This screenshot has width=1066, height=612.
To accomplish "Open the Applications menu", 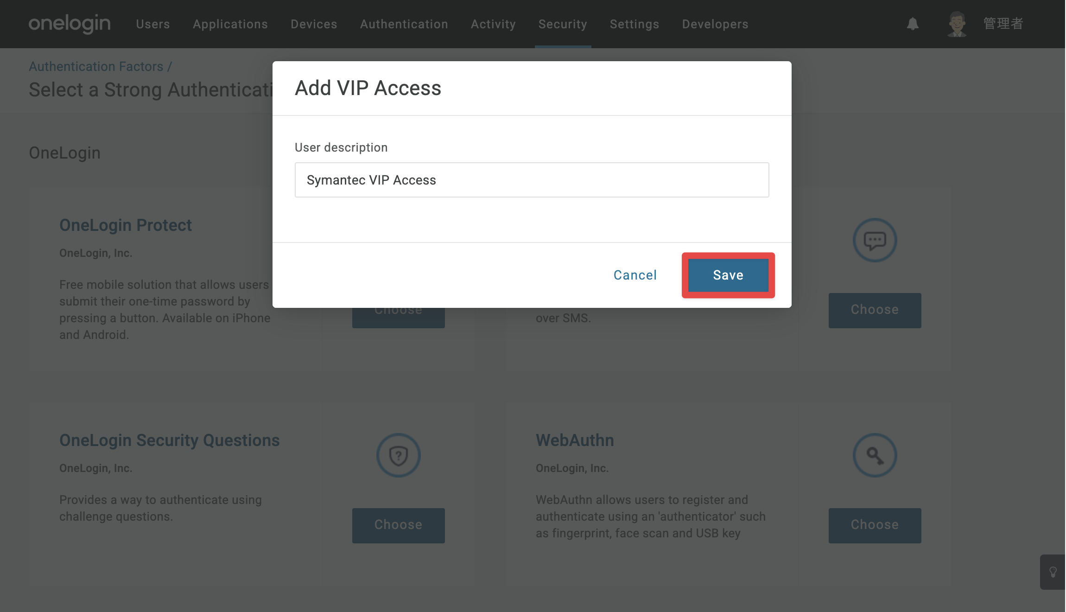I will pyautogui.click(x=230, y=24).
